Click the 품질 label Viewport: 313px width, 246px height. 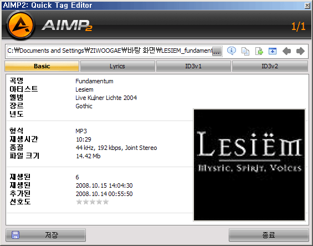[x=17, y=147]
